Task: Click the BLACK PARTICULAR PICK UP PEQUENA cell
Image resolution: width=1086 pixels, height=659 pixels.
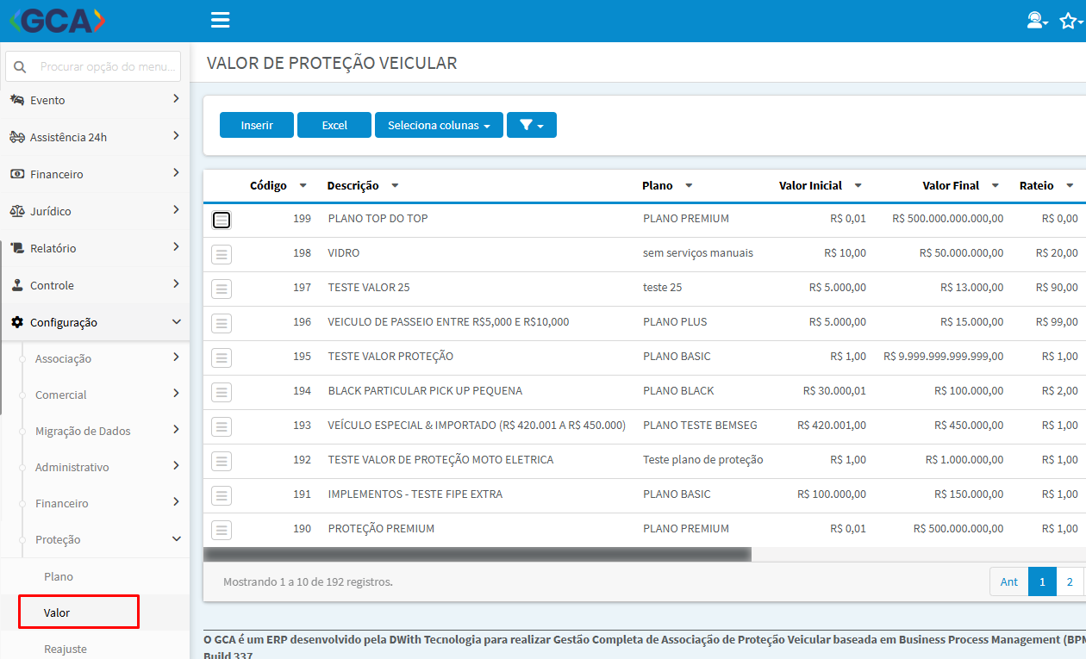Action: click(x=425, y=390)
